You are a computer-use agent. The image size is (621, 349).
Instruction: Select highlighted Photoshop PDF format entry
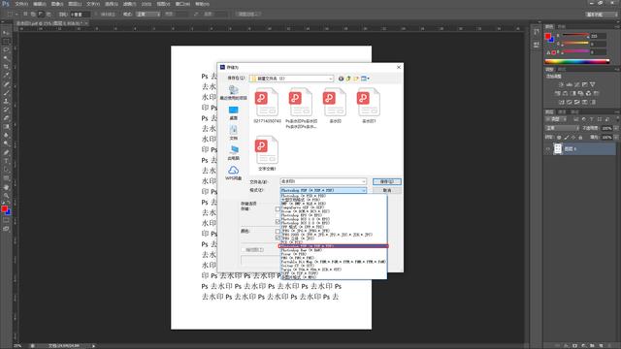coord(333,246)
